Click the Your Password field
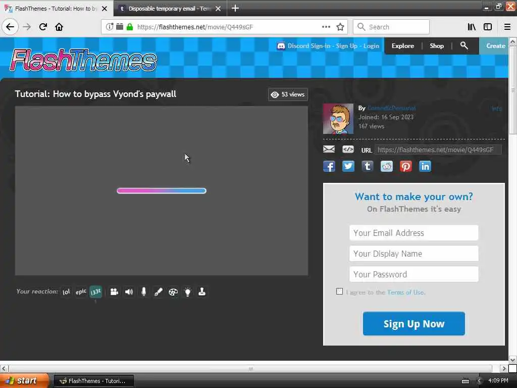The height and width of the screenshot is (388, 517). coord(414,274)
